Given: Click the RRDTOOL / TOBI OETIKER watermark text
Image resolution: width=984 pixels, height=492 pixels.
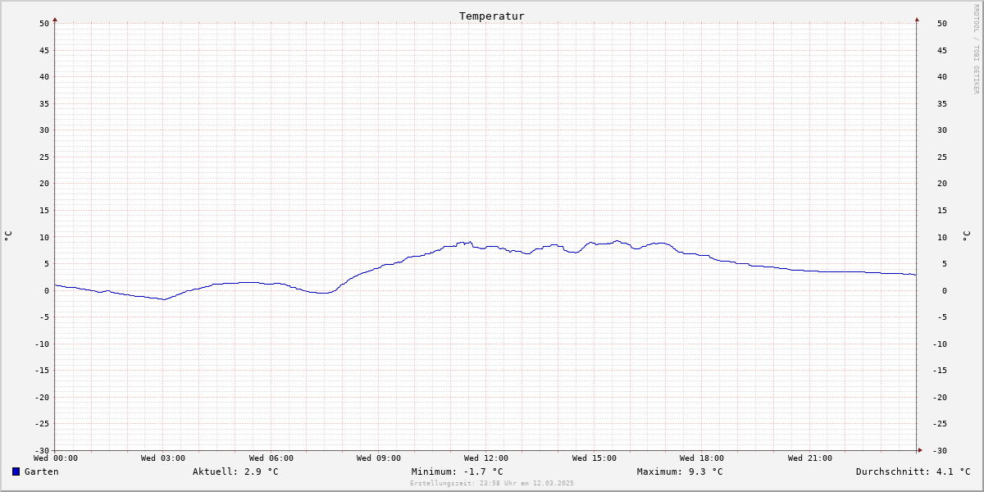Looking at the screenshot, I should tap(976, 48).
